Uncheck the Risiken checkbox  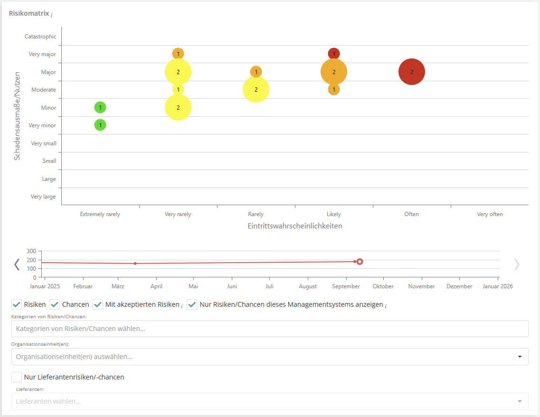coord(17,304)
